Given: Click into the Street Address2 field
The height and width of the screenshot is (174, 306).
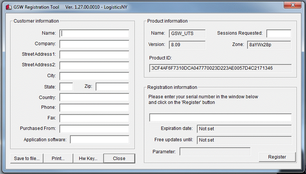Looking at the screenshot, I should (94, 65).
